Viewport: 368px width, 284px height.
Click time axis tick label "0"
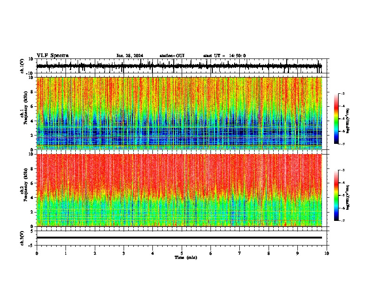coord(37,253)
